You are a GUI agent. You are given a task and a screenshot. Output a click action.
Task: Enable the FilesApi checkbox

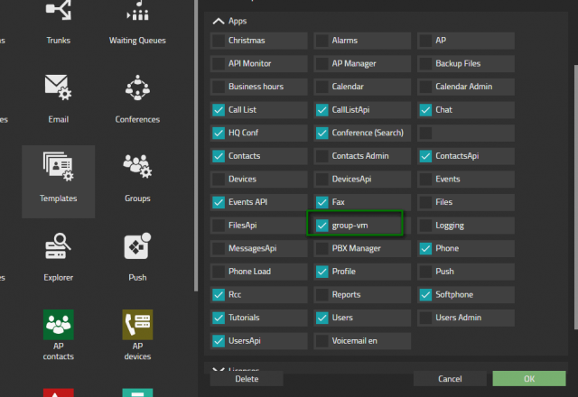click(219, 226)
